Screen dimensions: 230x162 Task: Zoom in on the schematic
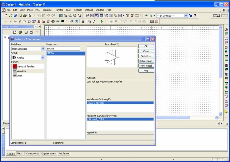coord(65,15)
